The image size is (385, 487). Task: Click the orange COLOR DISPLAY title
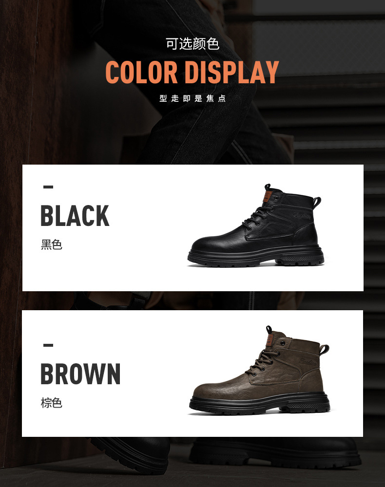coord(192,73)
